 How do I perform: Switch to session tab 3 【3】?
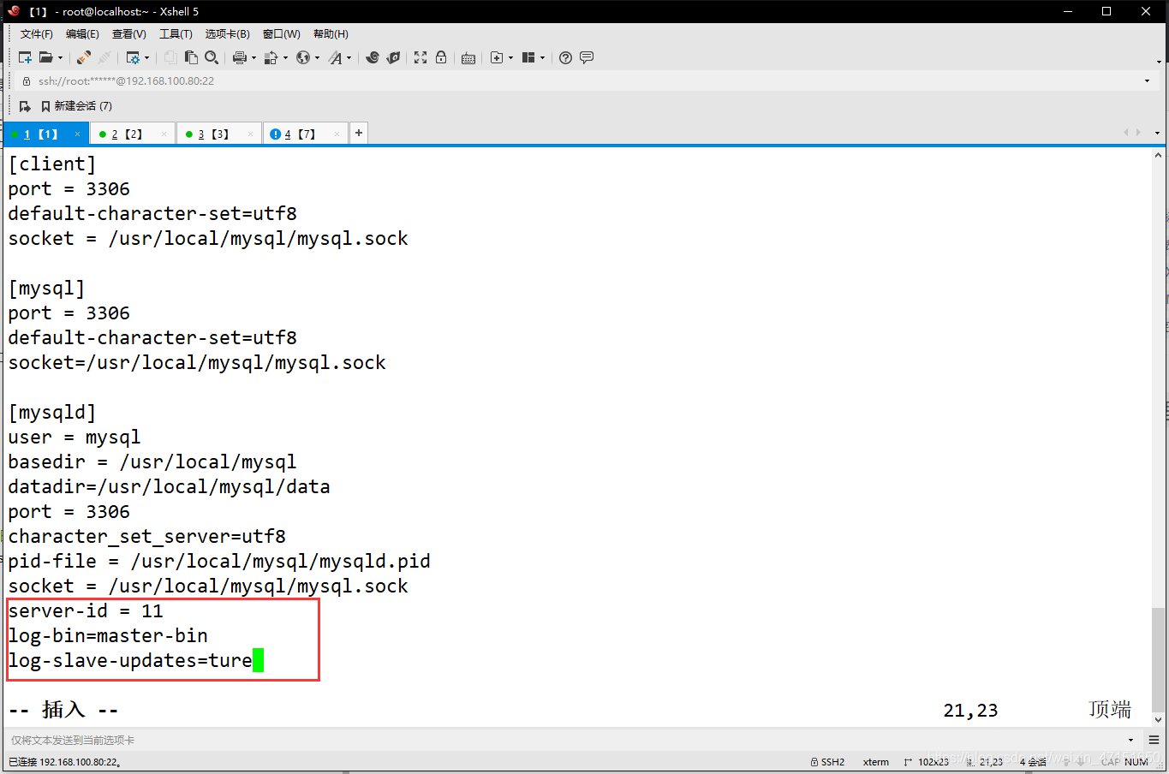[x=219, y=134]
